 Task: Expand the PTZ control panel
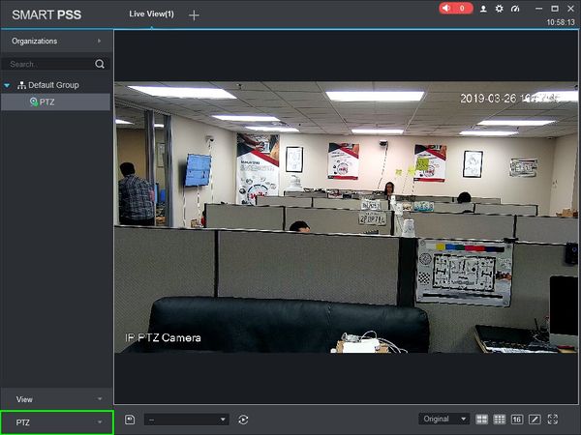pyautogui.click(x=57, y=422)
